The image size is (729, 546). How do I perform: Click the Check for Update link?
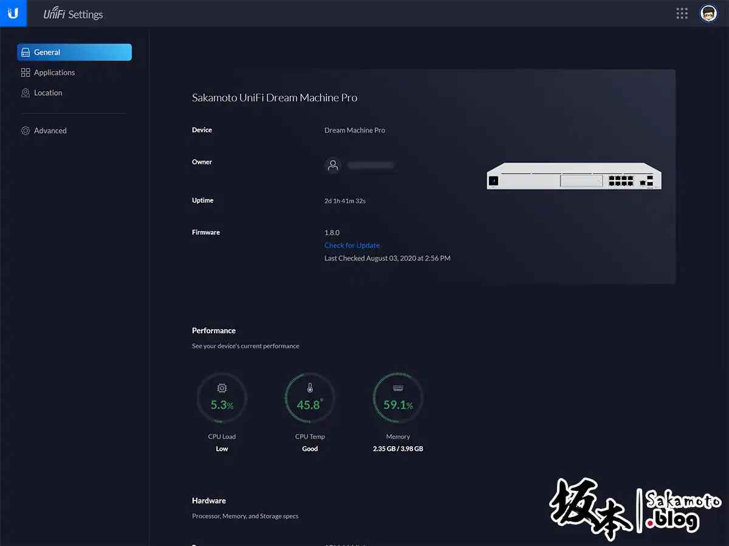point(352,245)
